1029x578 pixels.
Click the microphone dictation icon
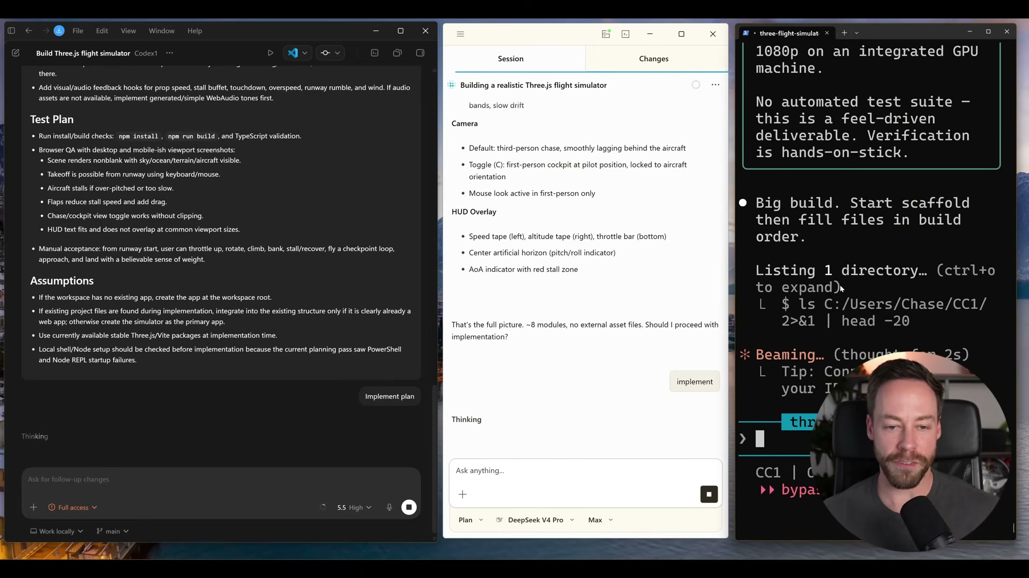[x=389, y=507]
